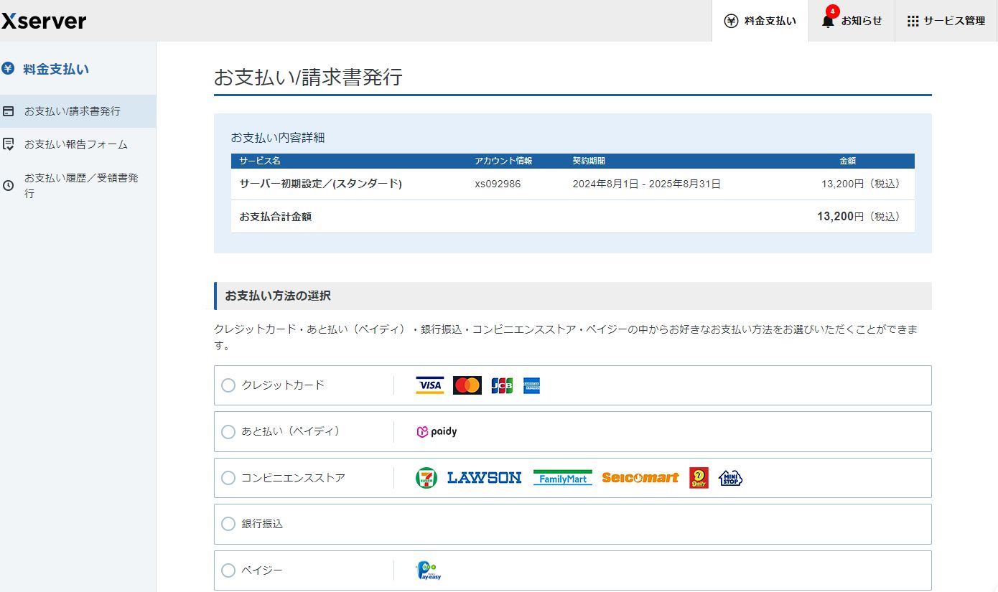Click the FamilyMart logo

562,478
